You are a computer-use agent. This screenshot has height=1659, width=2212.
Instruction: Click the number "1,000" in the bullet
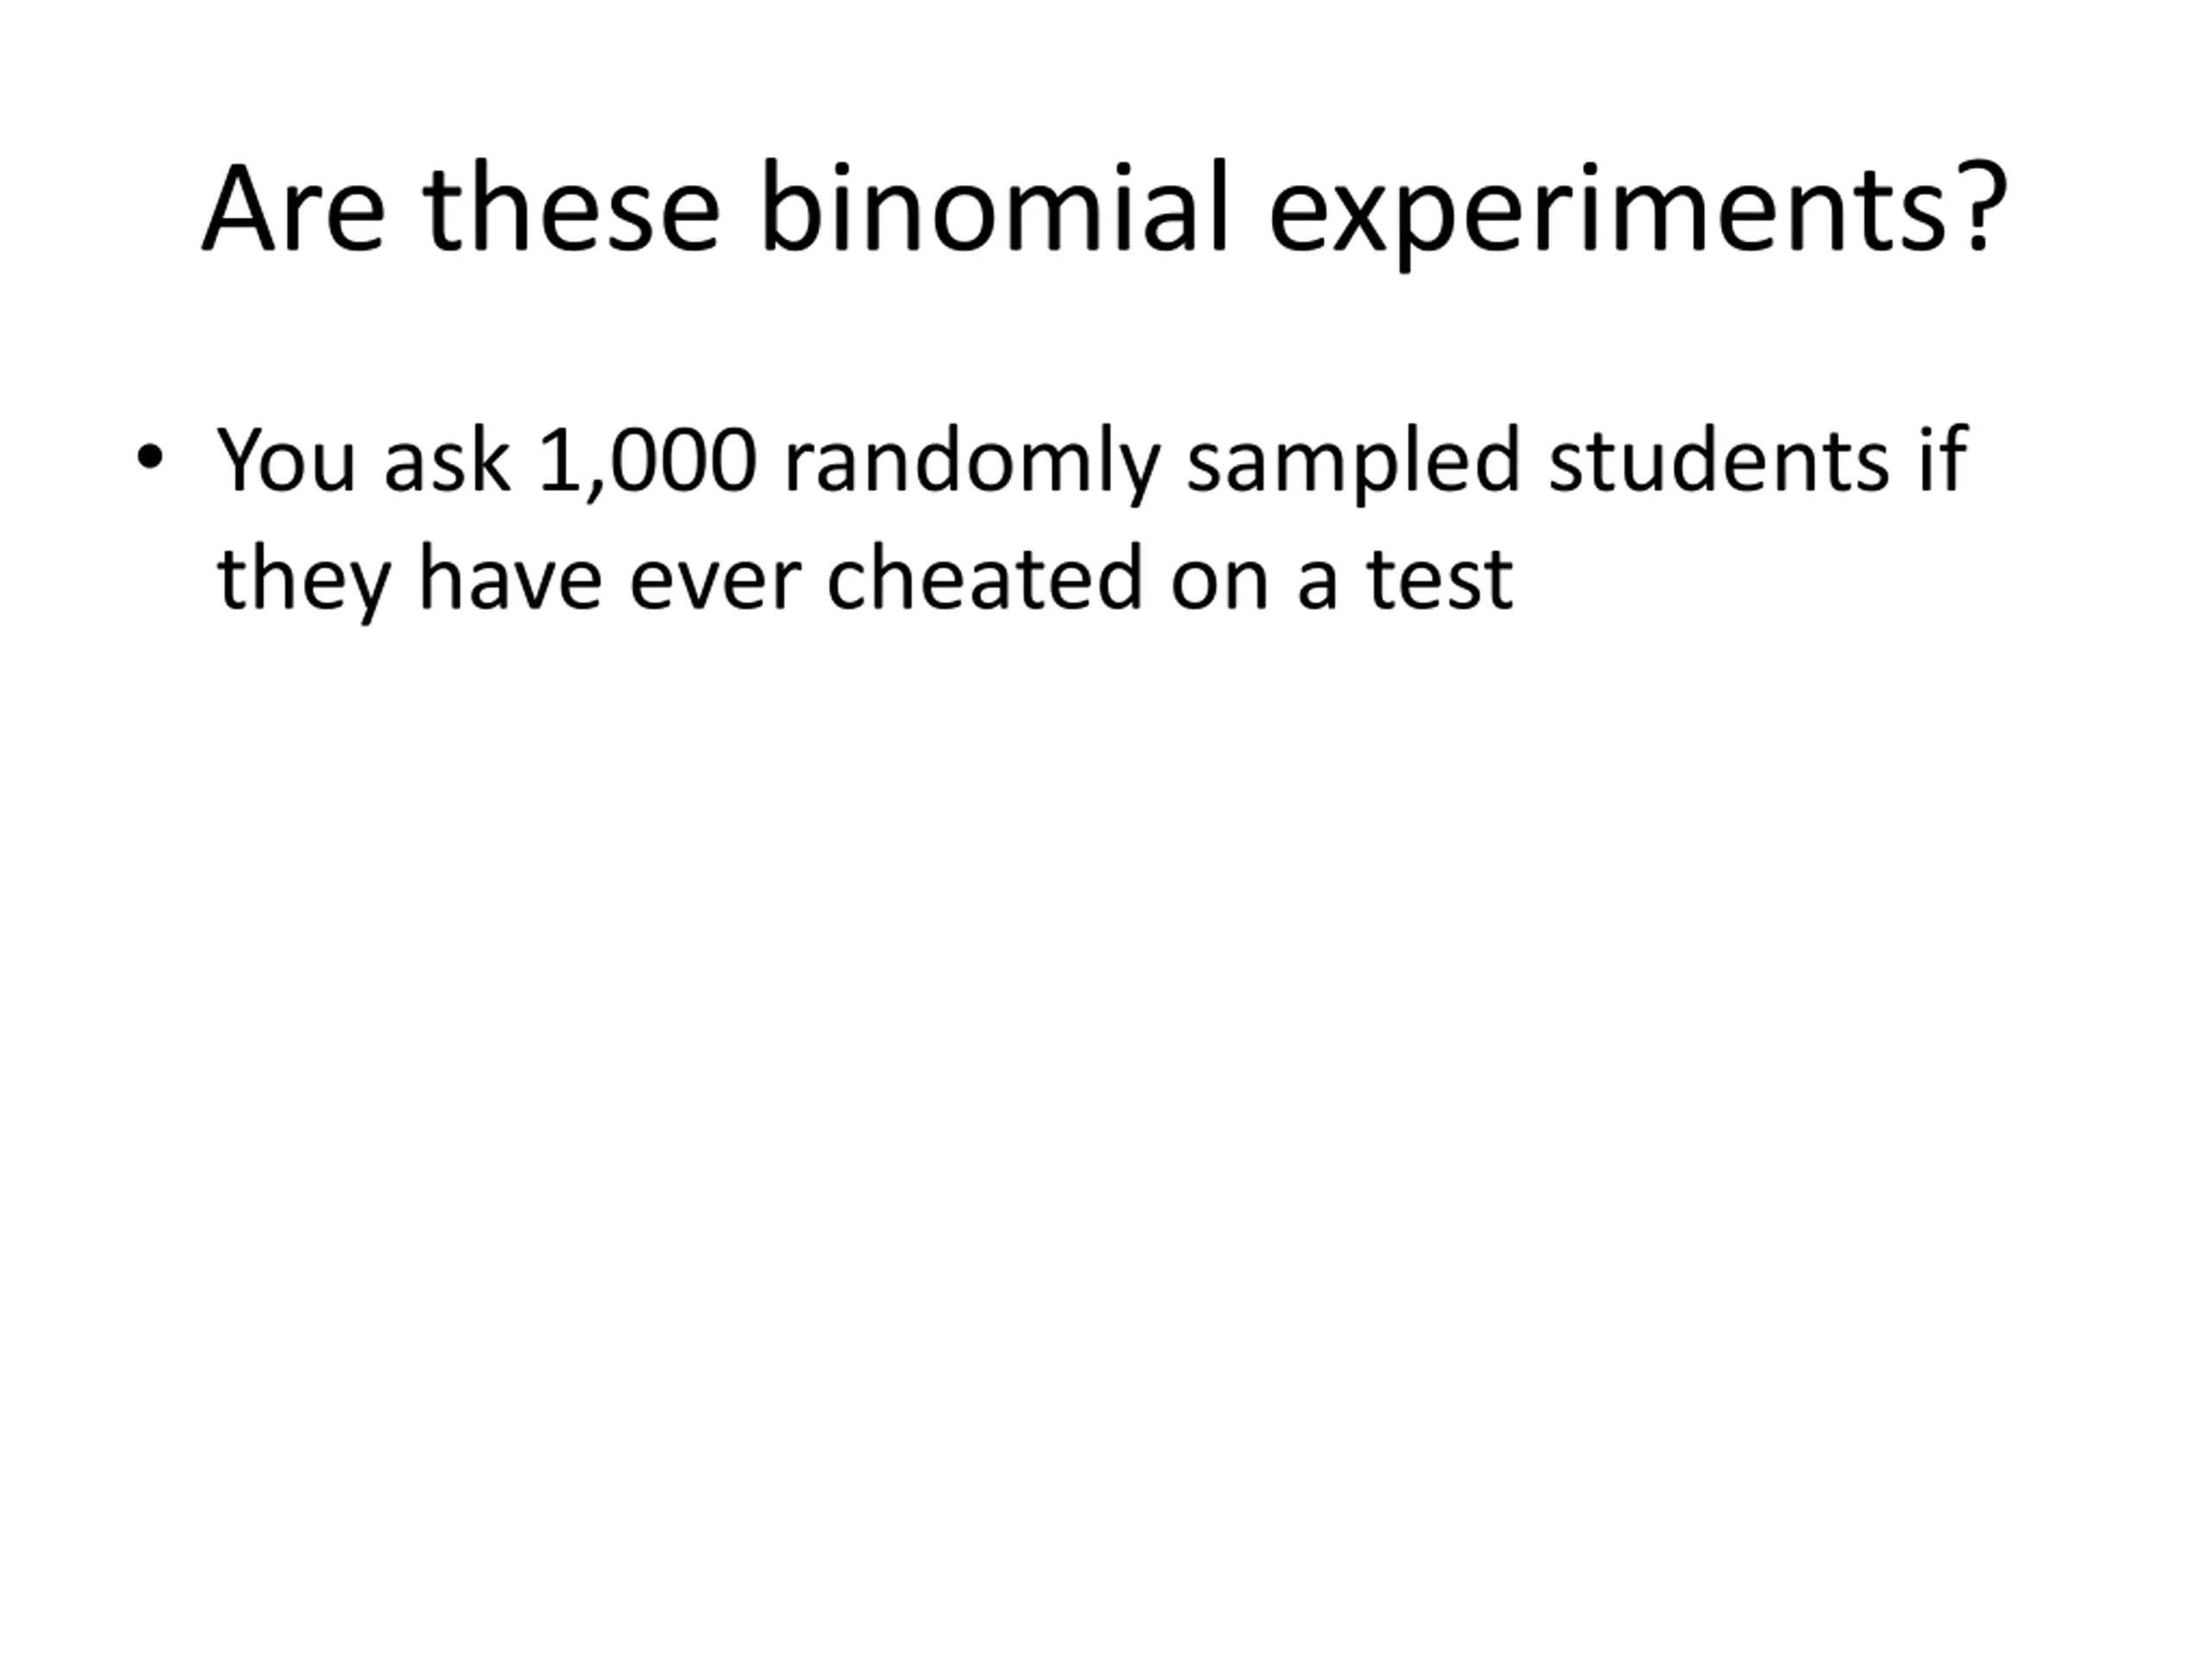[x=647, y=461]
